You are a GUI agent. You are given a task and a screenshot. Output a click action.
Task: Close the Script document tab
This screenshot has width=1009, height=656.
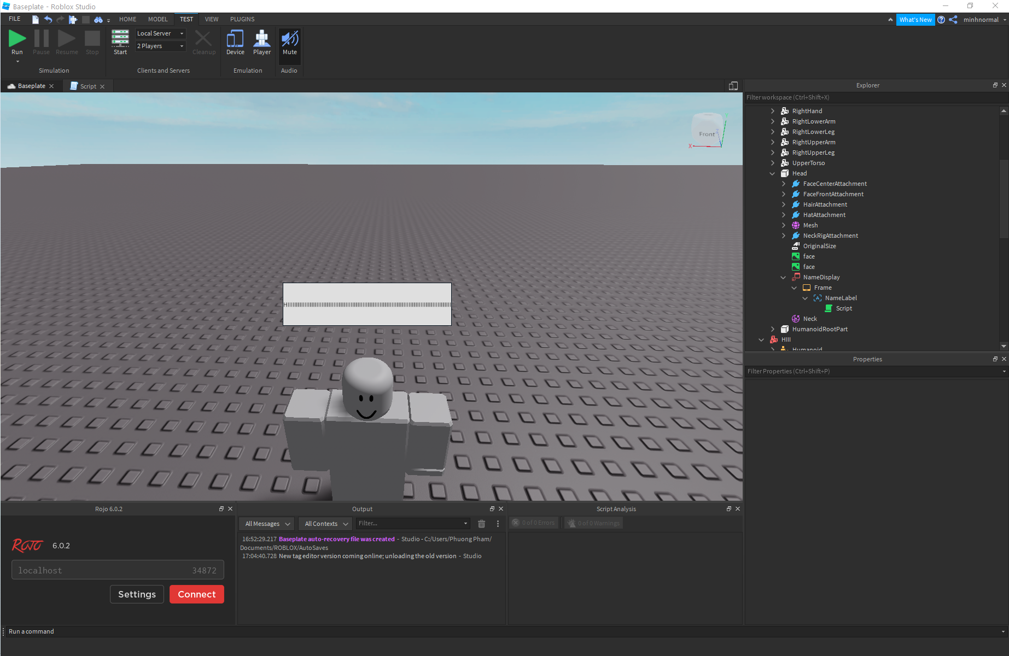102,86
